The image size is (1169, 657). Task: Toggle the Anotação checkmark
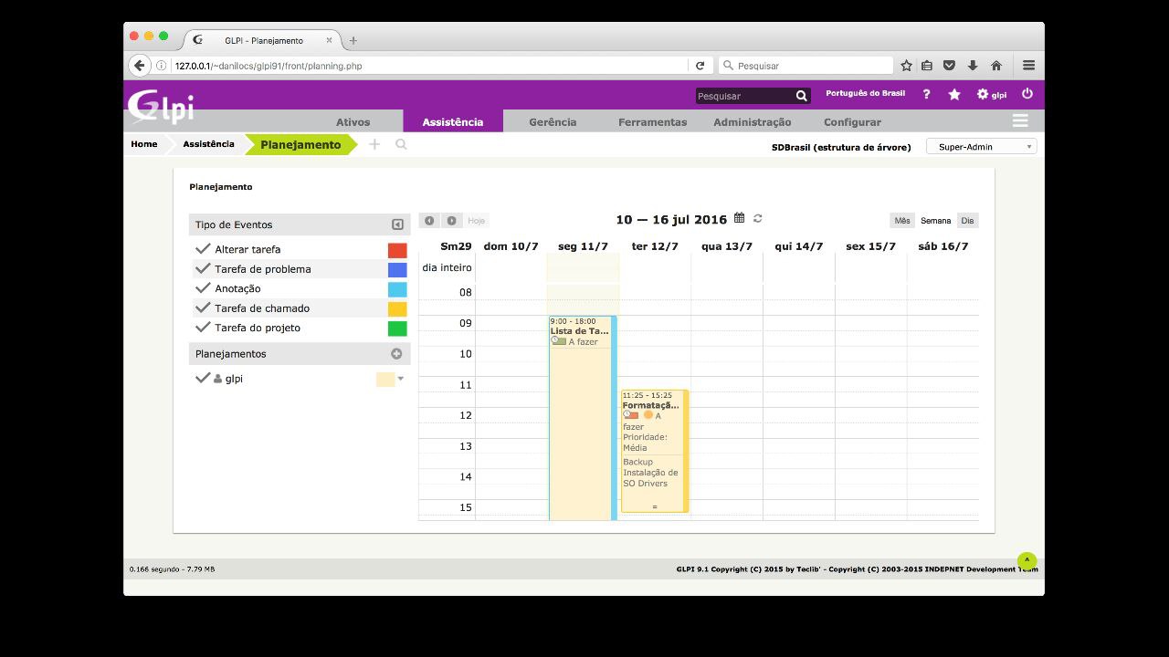pos(203,288)
